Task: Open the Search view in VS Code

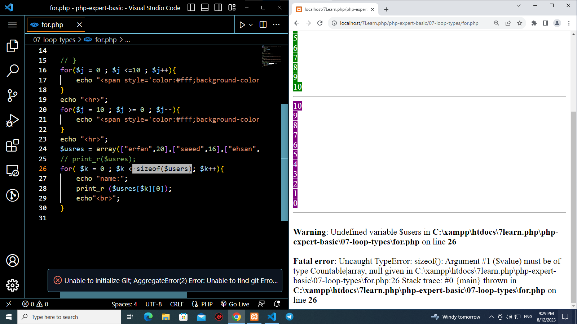Action: coord(12,71)
